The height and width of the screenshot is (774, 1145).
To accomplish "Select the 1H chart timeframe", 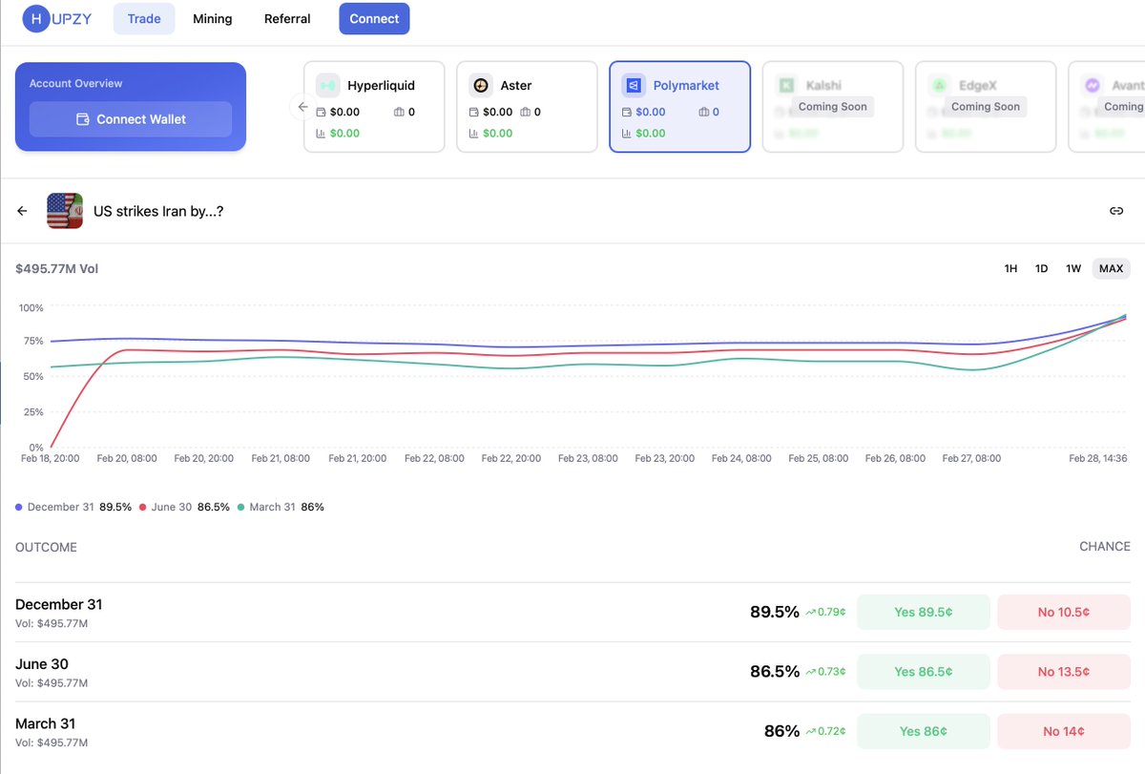I will [x=1010, y=269].
